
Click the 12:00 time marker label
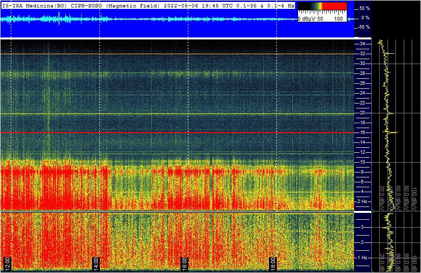(7, 261)
